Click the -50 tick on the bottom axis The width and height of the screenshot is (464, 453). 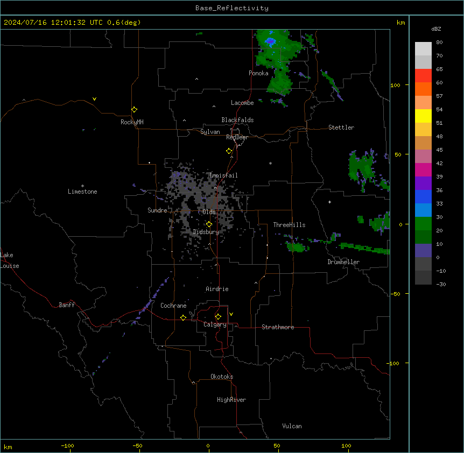[137, 445]
